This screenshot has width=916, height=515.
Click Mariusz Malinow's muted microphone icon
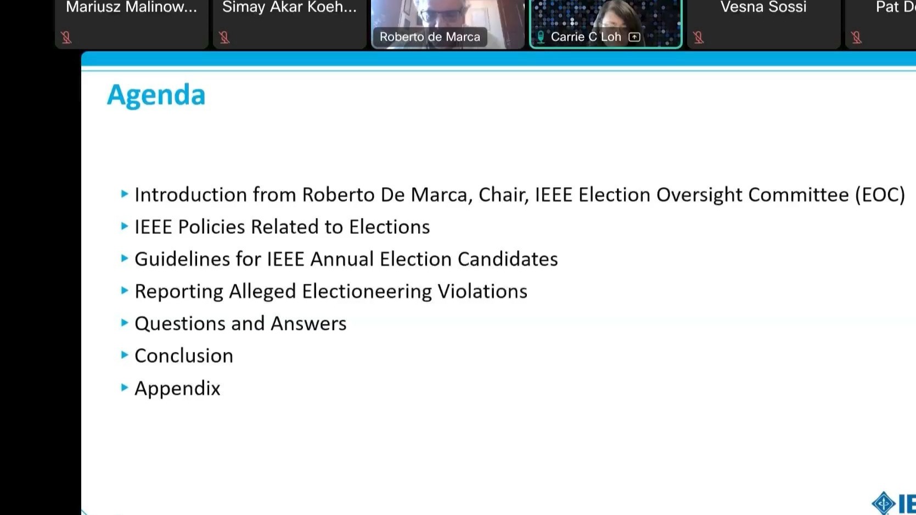66,37
